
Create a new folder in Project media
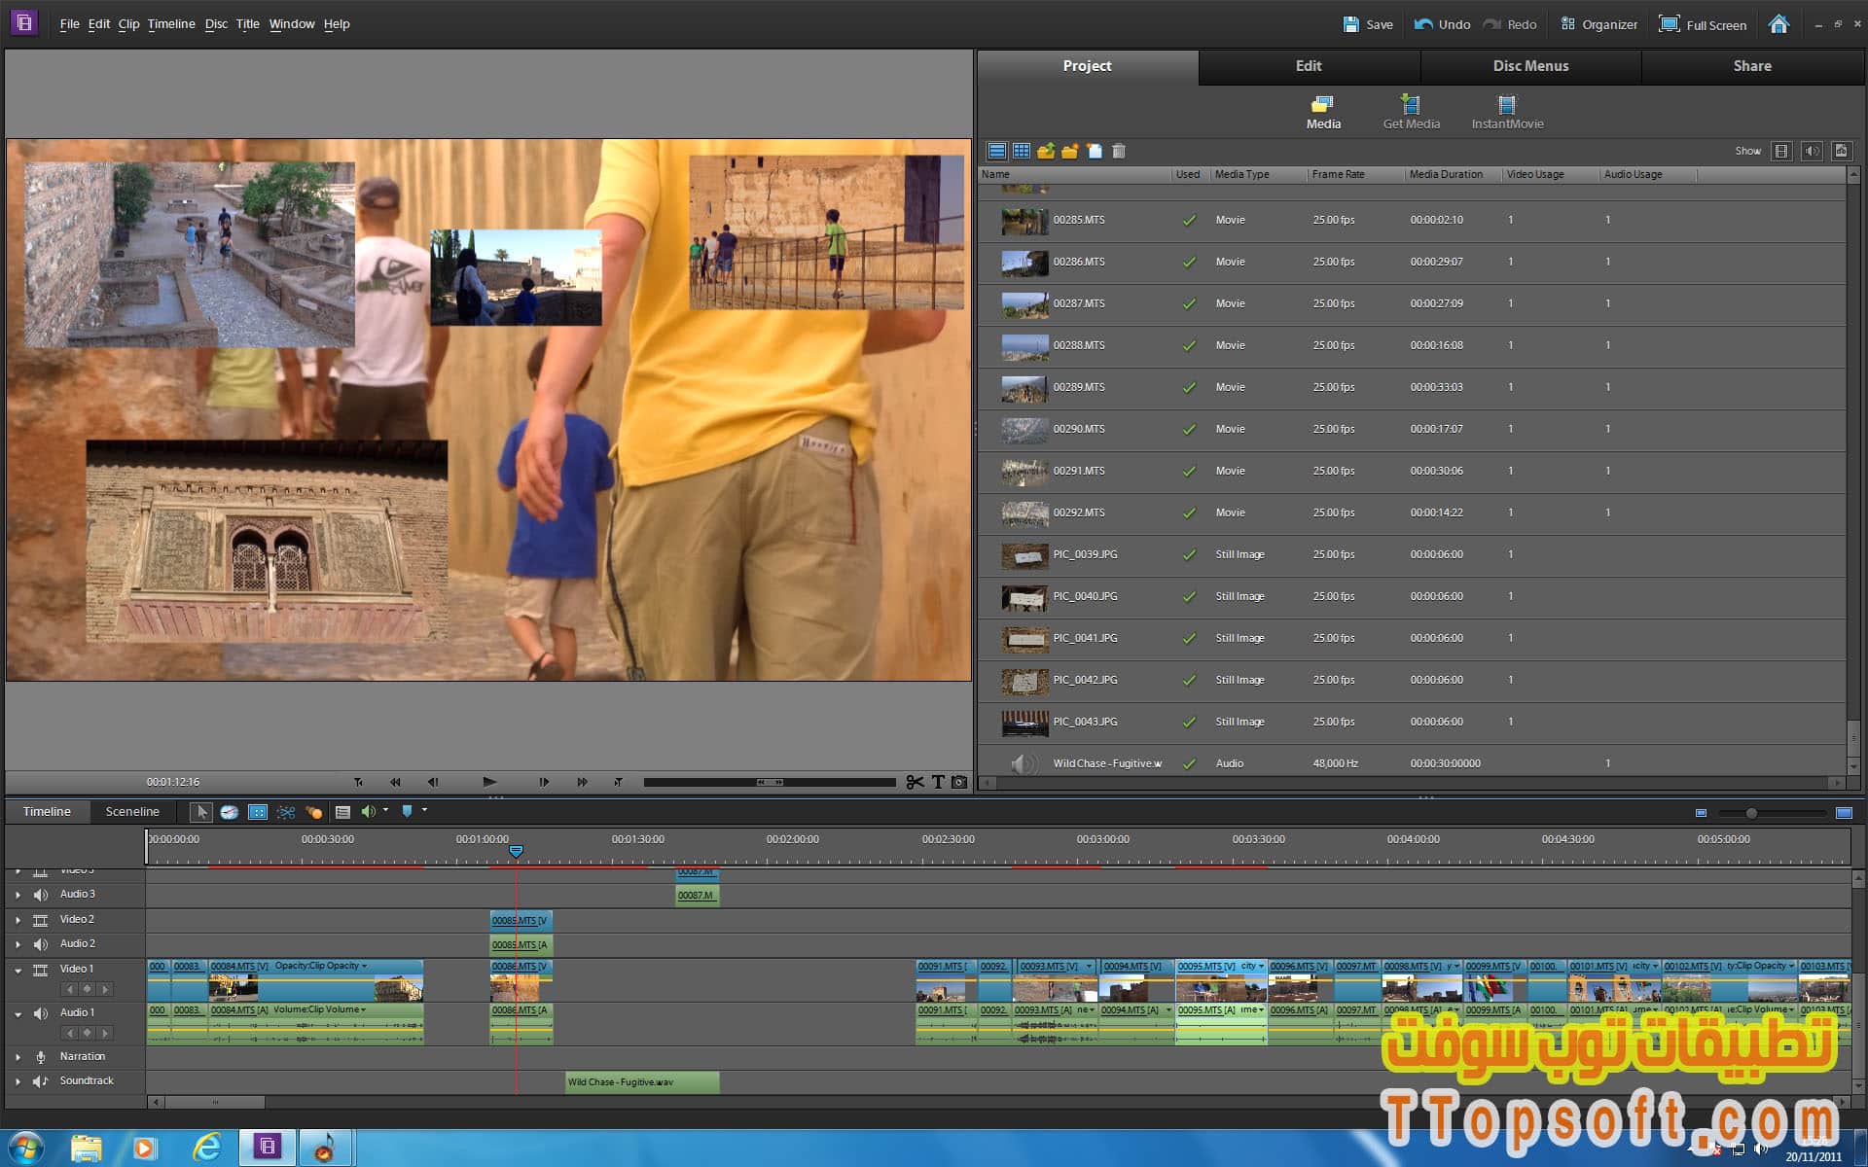point(1070,151)
